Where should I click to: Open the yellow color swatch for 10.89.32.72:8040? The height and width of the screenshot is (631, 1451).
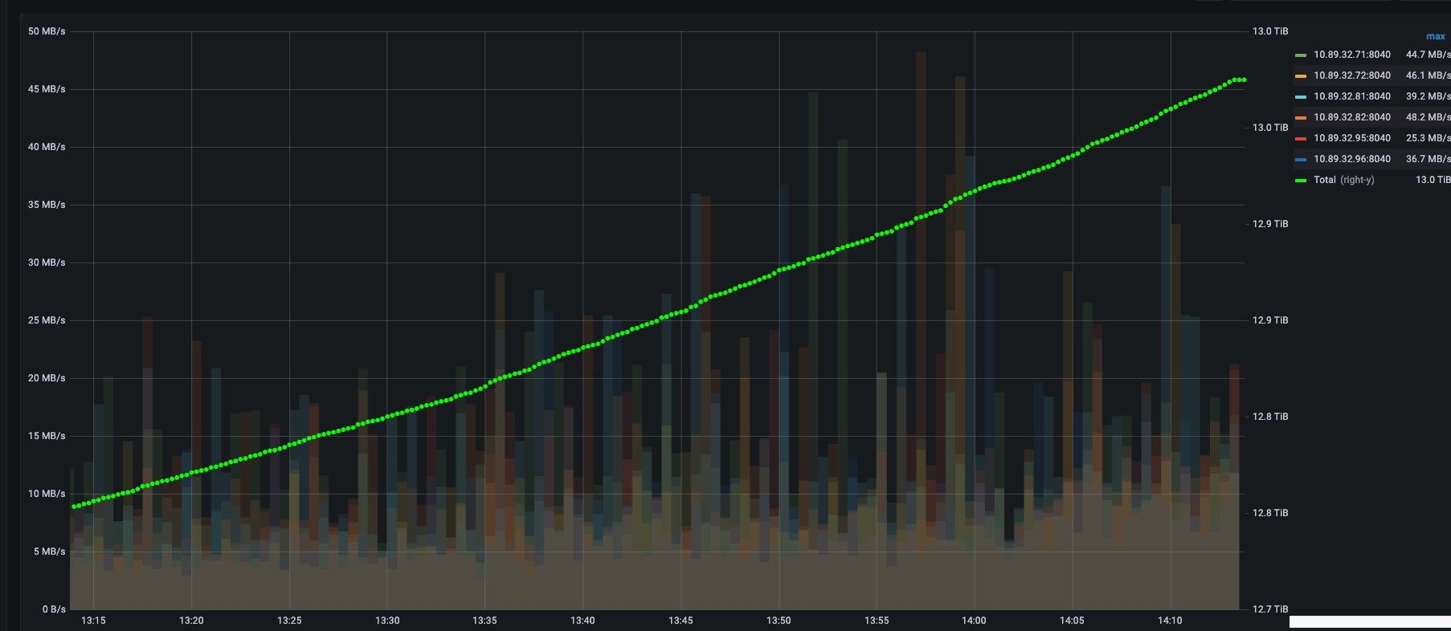pyautogui.click(x=1300, y=76)
